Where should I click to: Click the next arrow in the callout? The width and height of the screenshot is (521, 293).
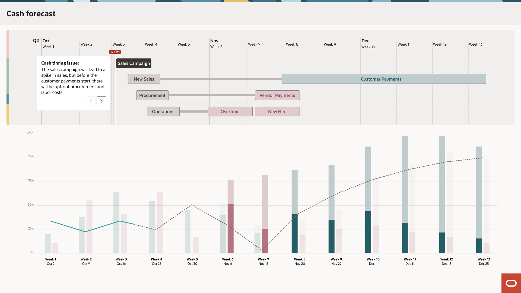[101, 101]
